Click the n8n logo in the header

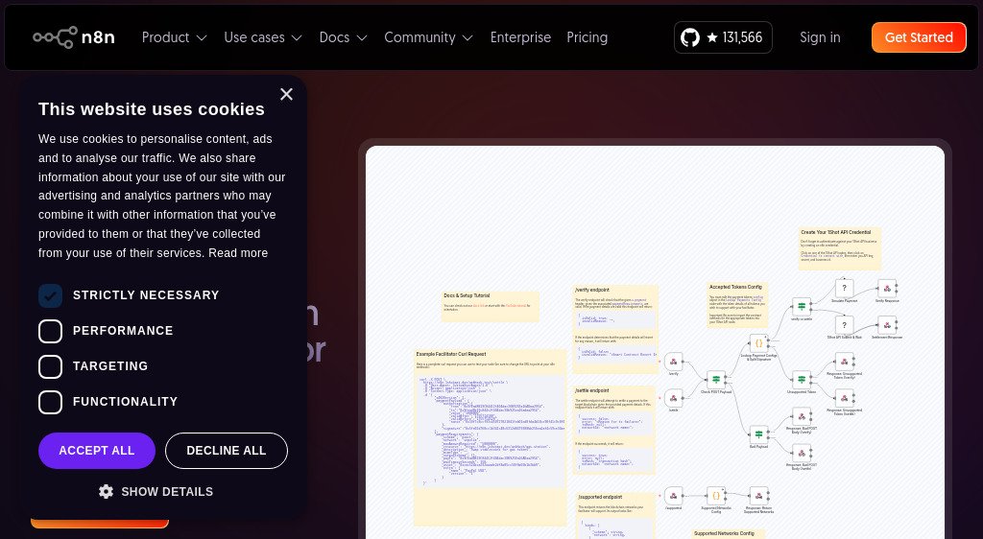pos(74,37)
